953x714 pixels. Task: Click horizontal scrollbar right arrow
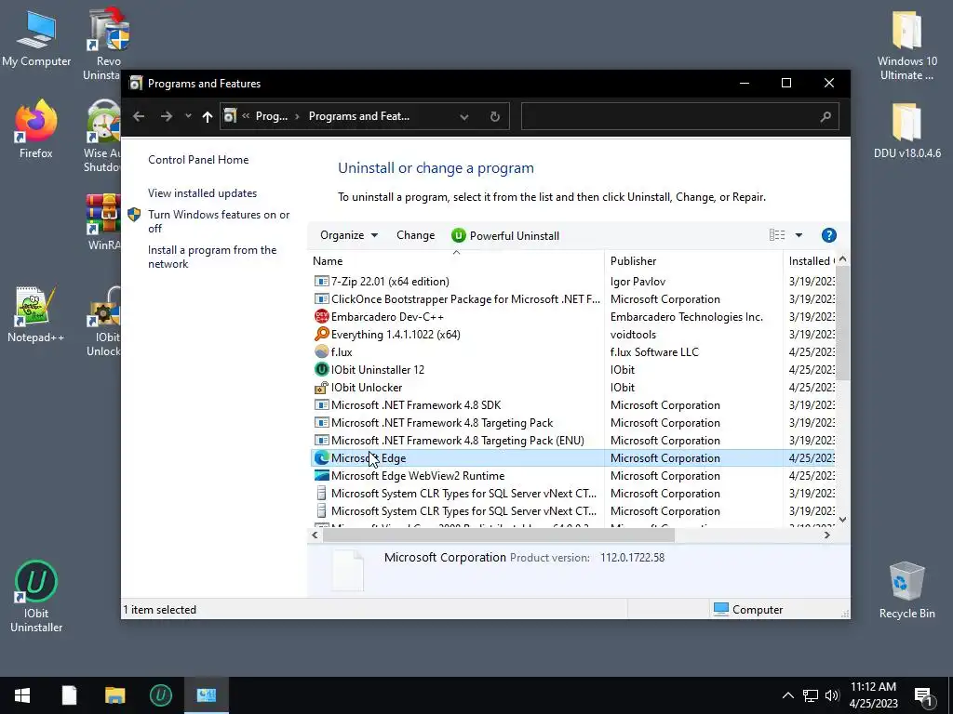point(827,535)
